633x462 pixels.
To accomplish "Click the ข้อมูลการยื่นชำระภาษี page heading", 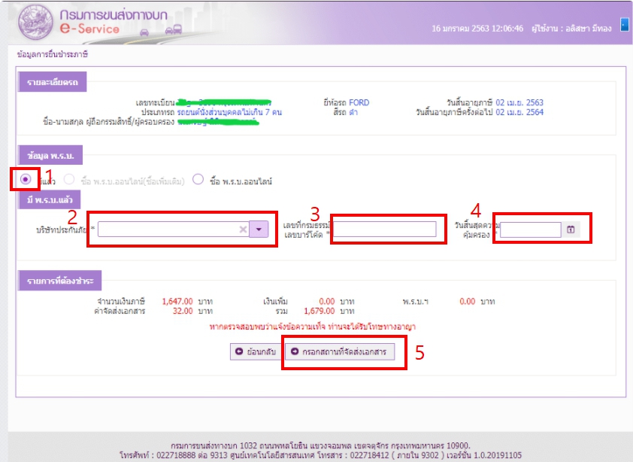I will tap(53, 54).
